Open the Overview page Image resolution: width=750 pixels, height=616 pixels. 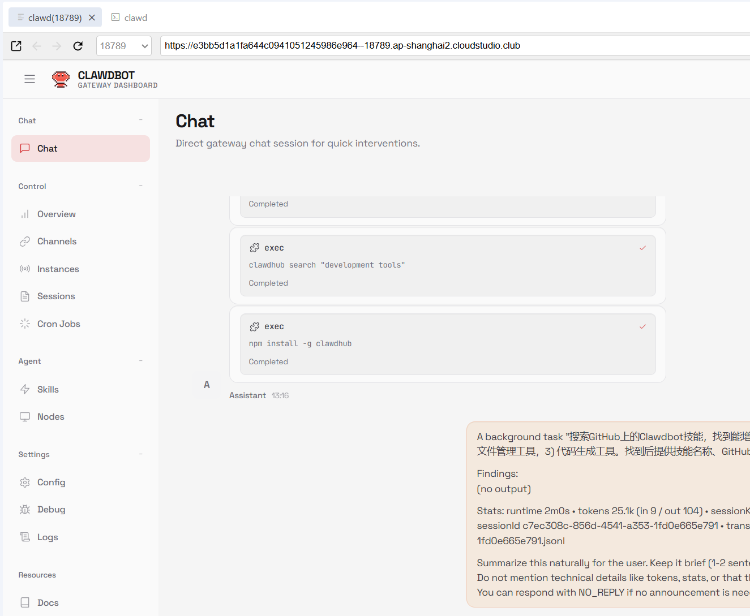pyautogui.click(x=80, y=214)
